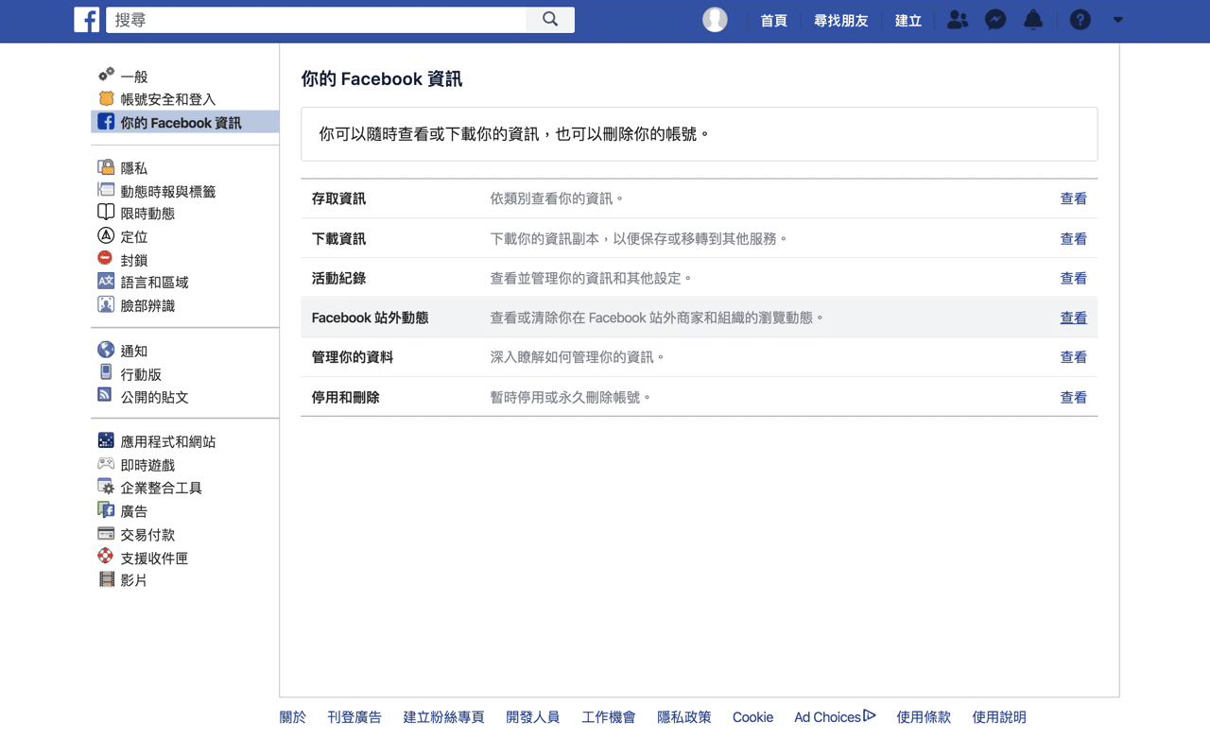The width and height of the screenshot is (1210, 739).
Task: Click the Facebook logo icon
Action: tap(87, 20)
